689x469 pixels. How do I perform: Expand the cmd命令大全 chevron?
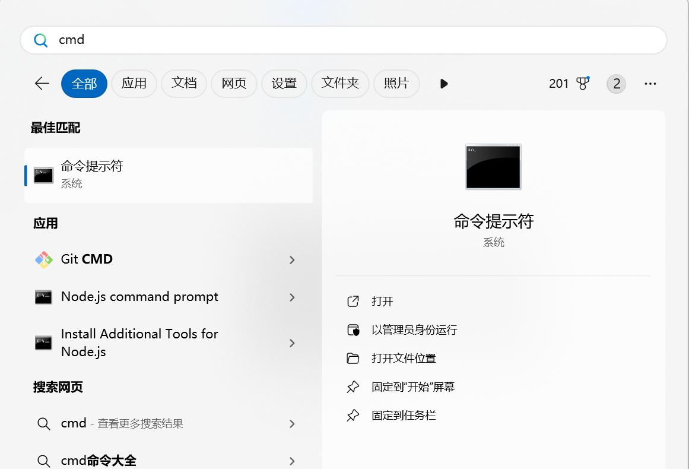tap(292, 461)
